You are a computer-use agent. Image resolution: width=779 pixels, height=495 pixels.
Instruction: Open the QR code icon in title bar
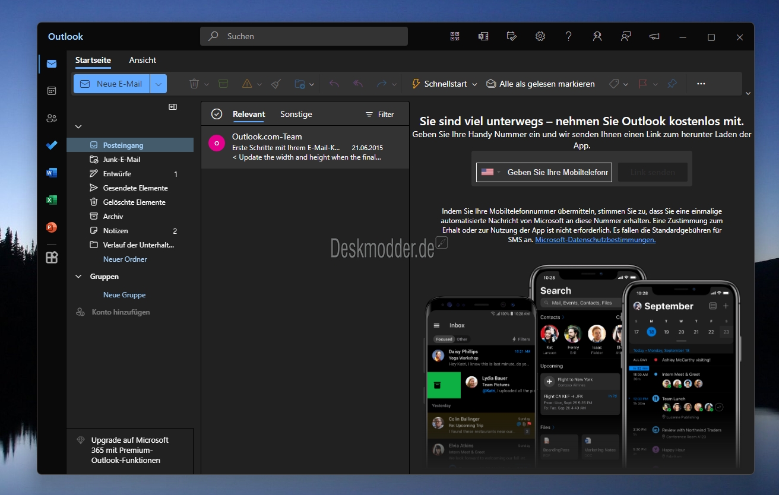tap(455, 36)
